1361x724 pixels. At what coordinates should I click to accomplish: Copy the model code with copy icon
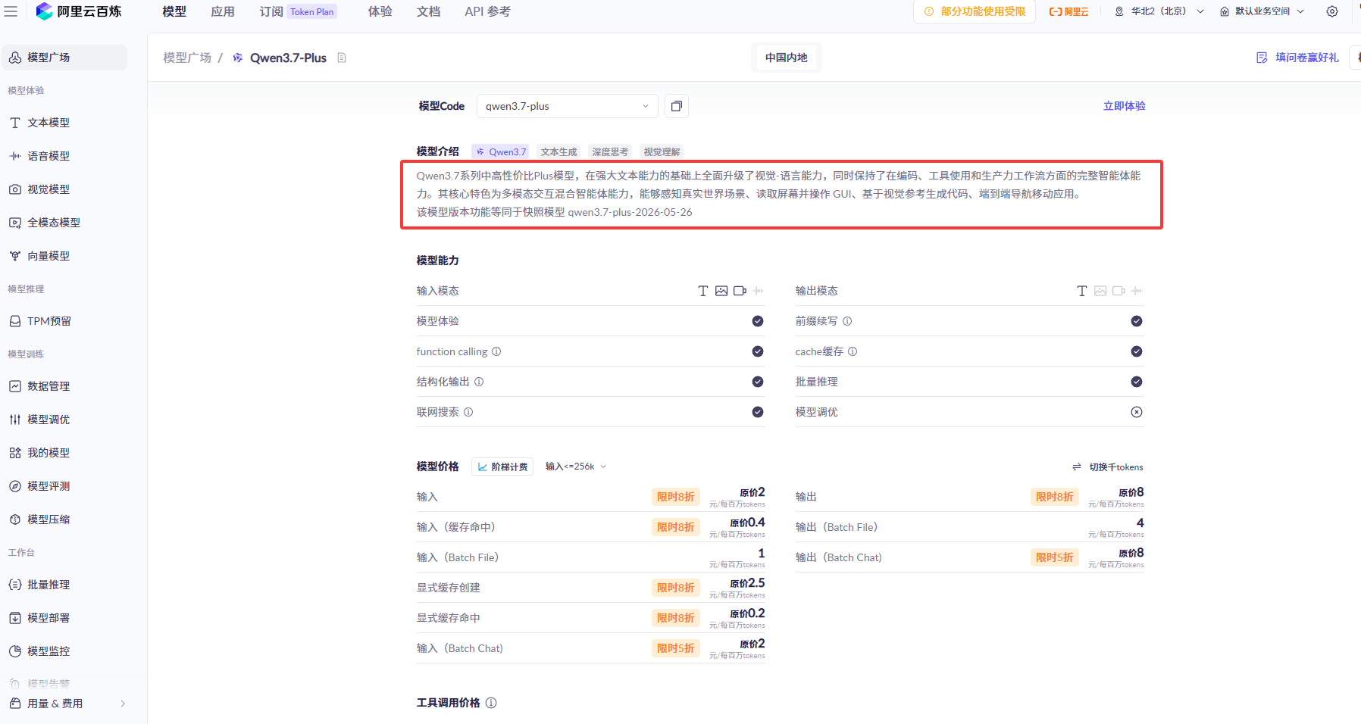[677, 106]
